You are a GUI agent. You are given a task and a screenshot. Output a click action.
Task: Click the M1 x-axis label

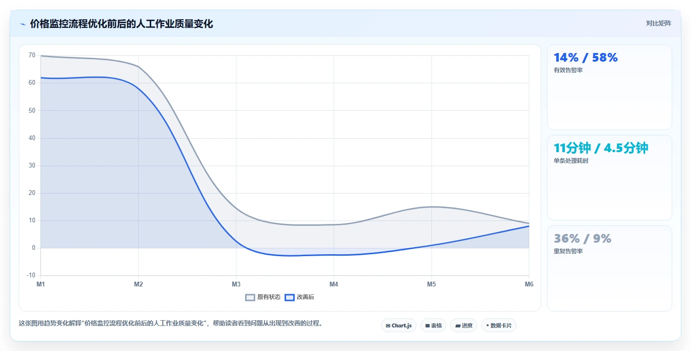(x=41, y=285)
